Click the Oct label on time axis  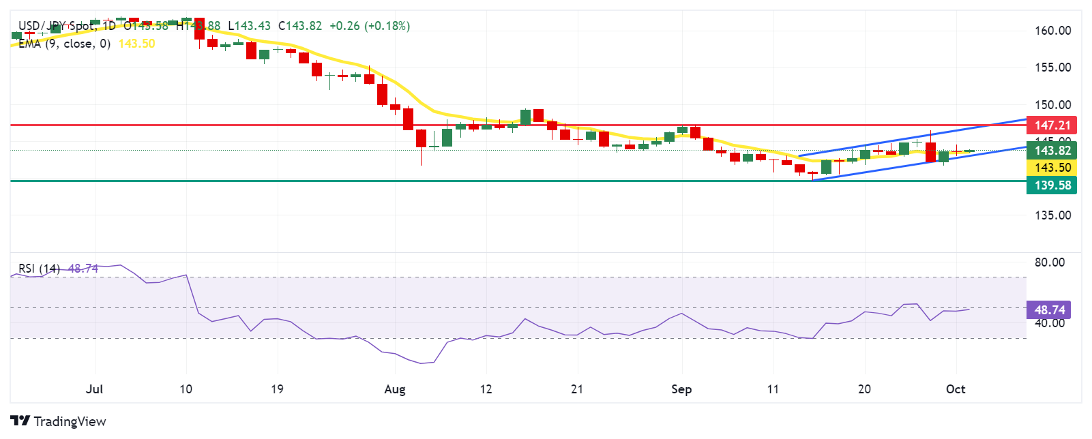click(x=956, y=389)
